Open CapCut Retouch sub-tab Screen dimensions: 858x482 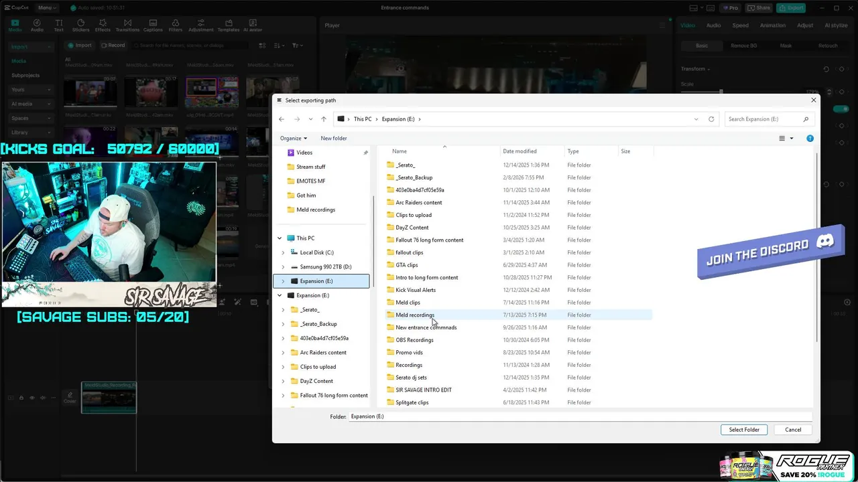click(828, 46)
